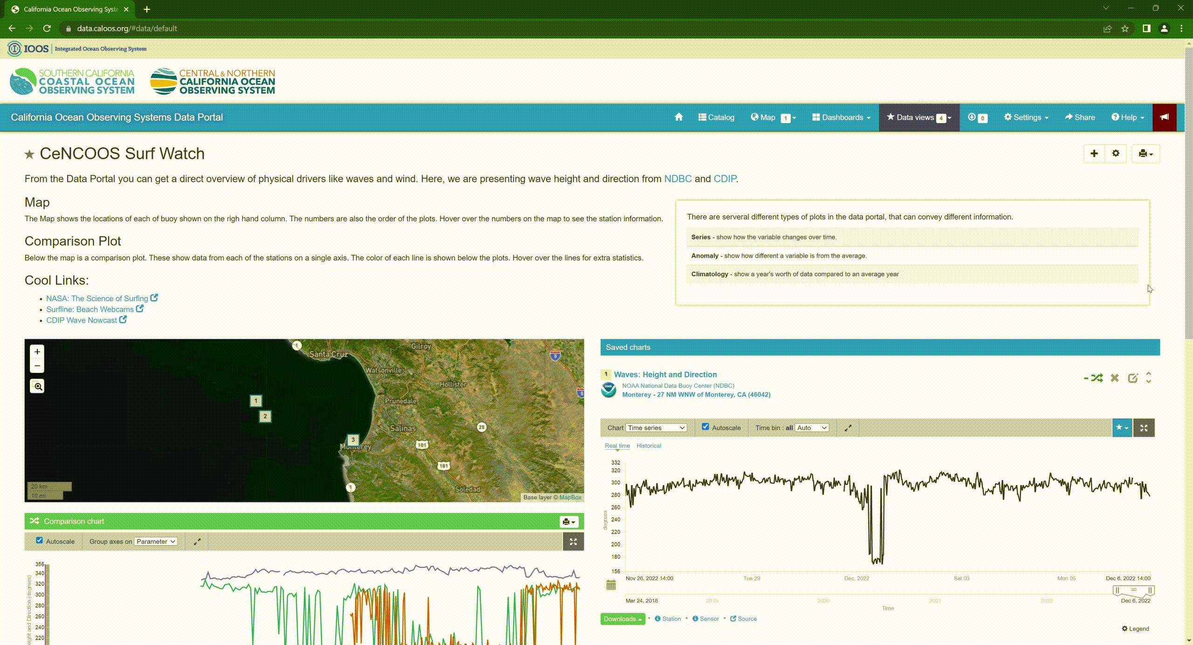This screenshot has width=1193, height=645.
Task: Open calendar date picker icon
Action: coord(611,585)
